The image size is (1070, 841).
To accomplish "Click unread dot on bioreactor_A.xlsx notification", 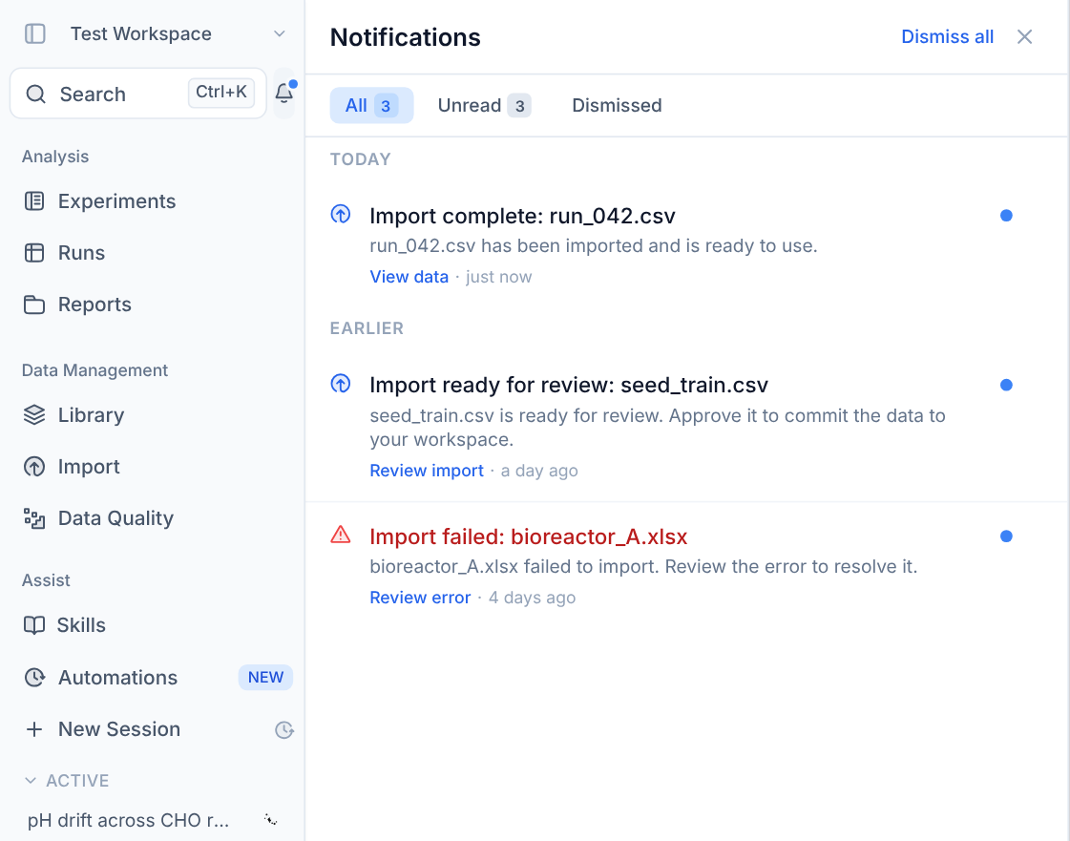I will tap(1006, 536).
